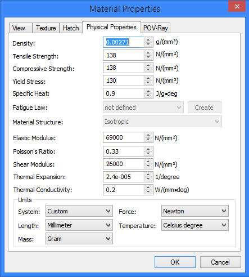Switch to the Hatch tab
The image size is (249, 277).
point(71,28)
